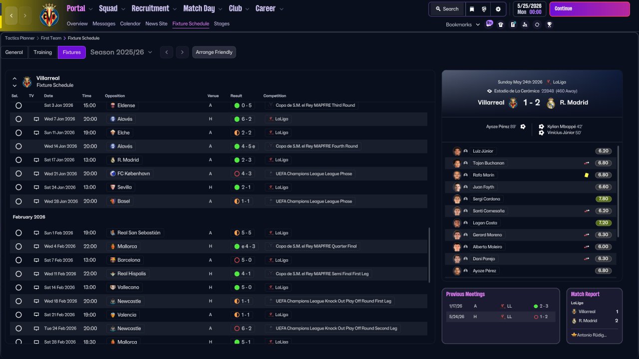Expand the Recruitment menu chevron
Viewport: 639px width, 359px height.
[x=174, y=9]
